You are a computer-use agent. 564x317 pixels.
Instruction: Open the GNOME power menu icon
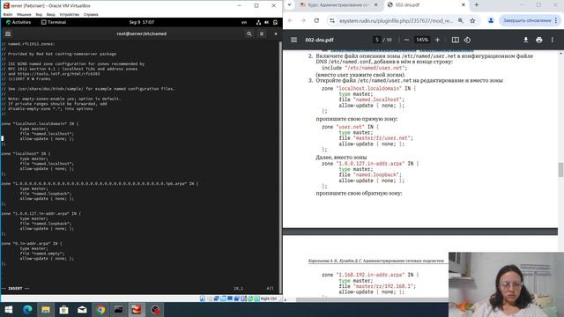[x=275, y=22]
